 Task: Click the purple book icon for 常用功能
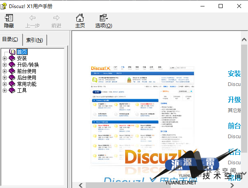coord(12,84)
